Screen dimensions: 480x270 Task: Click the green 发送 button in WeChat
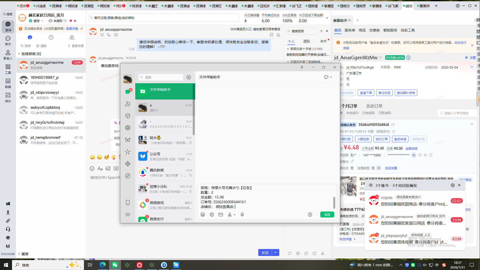coord(327,214)
